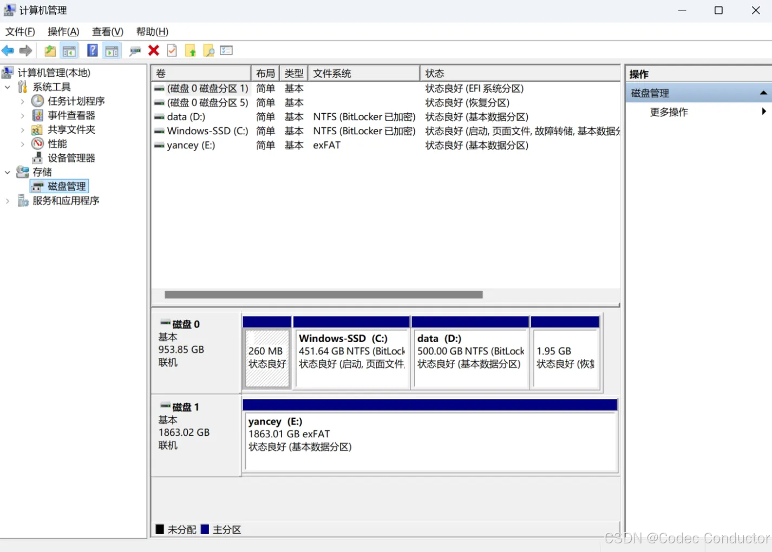The image size is (772, 552).
Task: Click the blue 主分区 legend swatch
Action: click(x=205, y=529)
